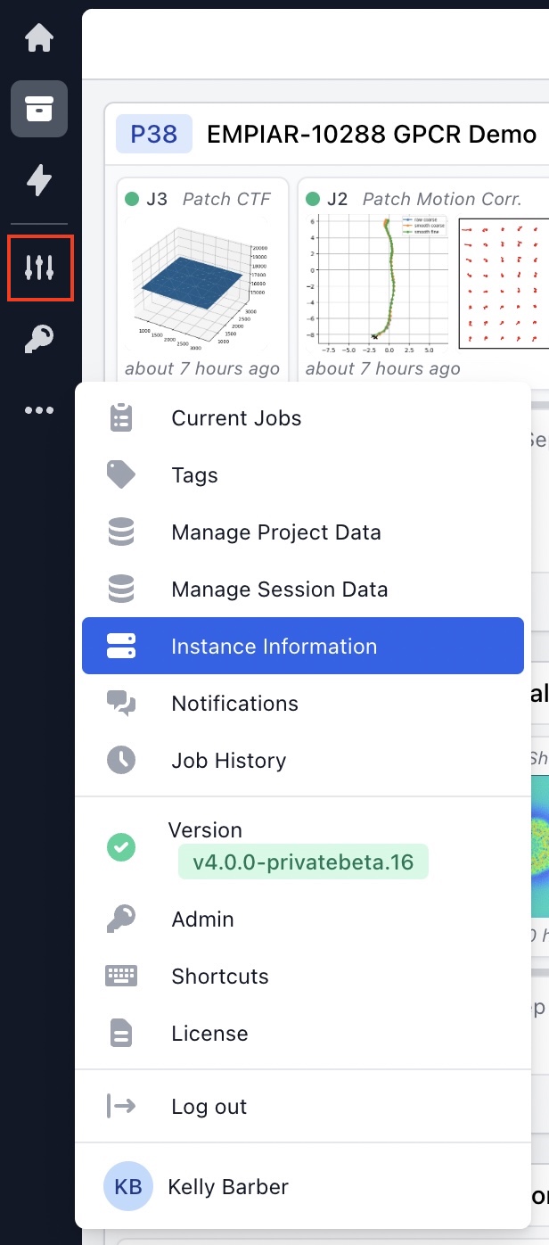Open Manage Project Data
Image resolution: width=549 pixels, height=1245 pixels.
coord(275,532)
